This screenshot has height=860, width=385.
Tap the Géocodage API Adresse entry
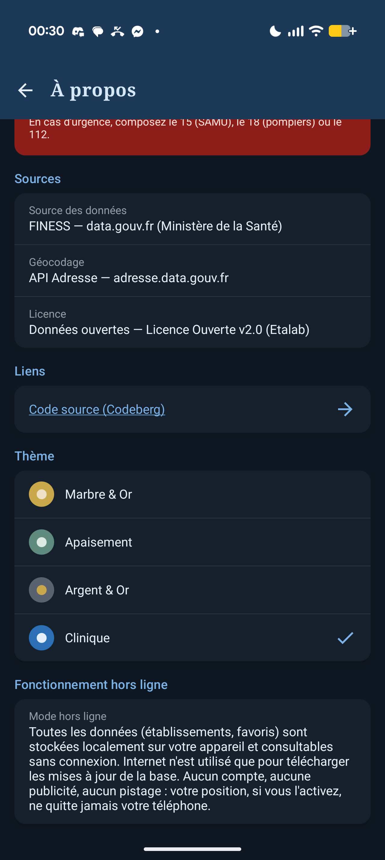coord(192,271)
